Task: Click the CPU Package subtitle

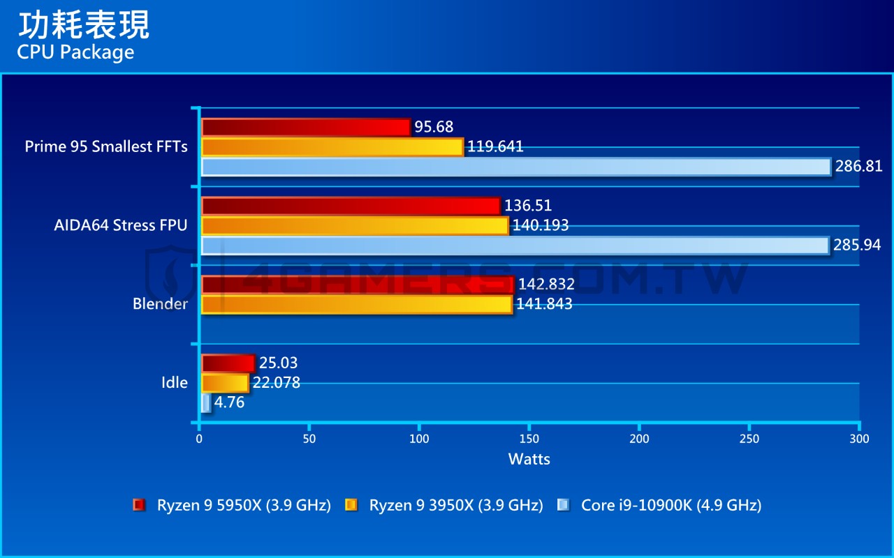Action: (75, 52)
